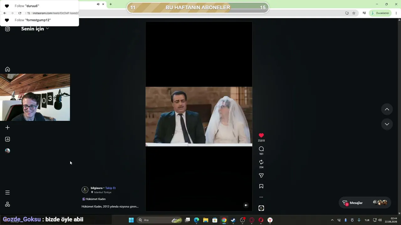Open the dashboard chart icon in the sidebar
The image size is (401, 225).
[x=8, y=139]
